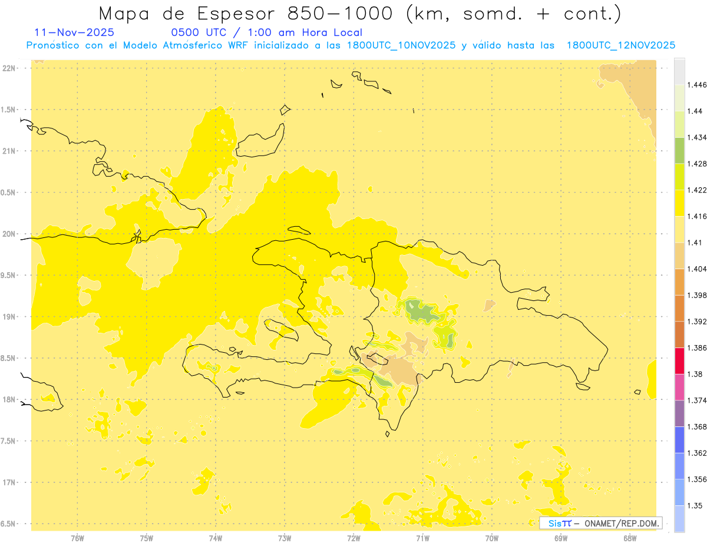Click the 'ONAMET/REP.DOM.' credit label
This screenshot has width=707, height=546.
tap(622, 523)
